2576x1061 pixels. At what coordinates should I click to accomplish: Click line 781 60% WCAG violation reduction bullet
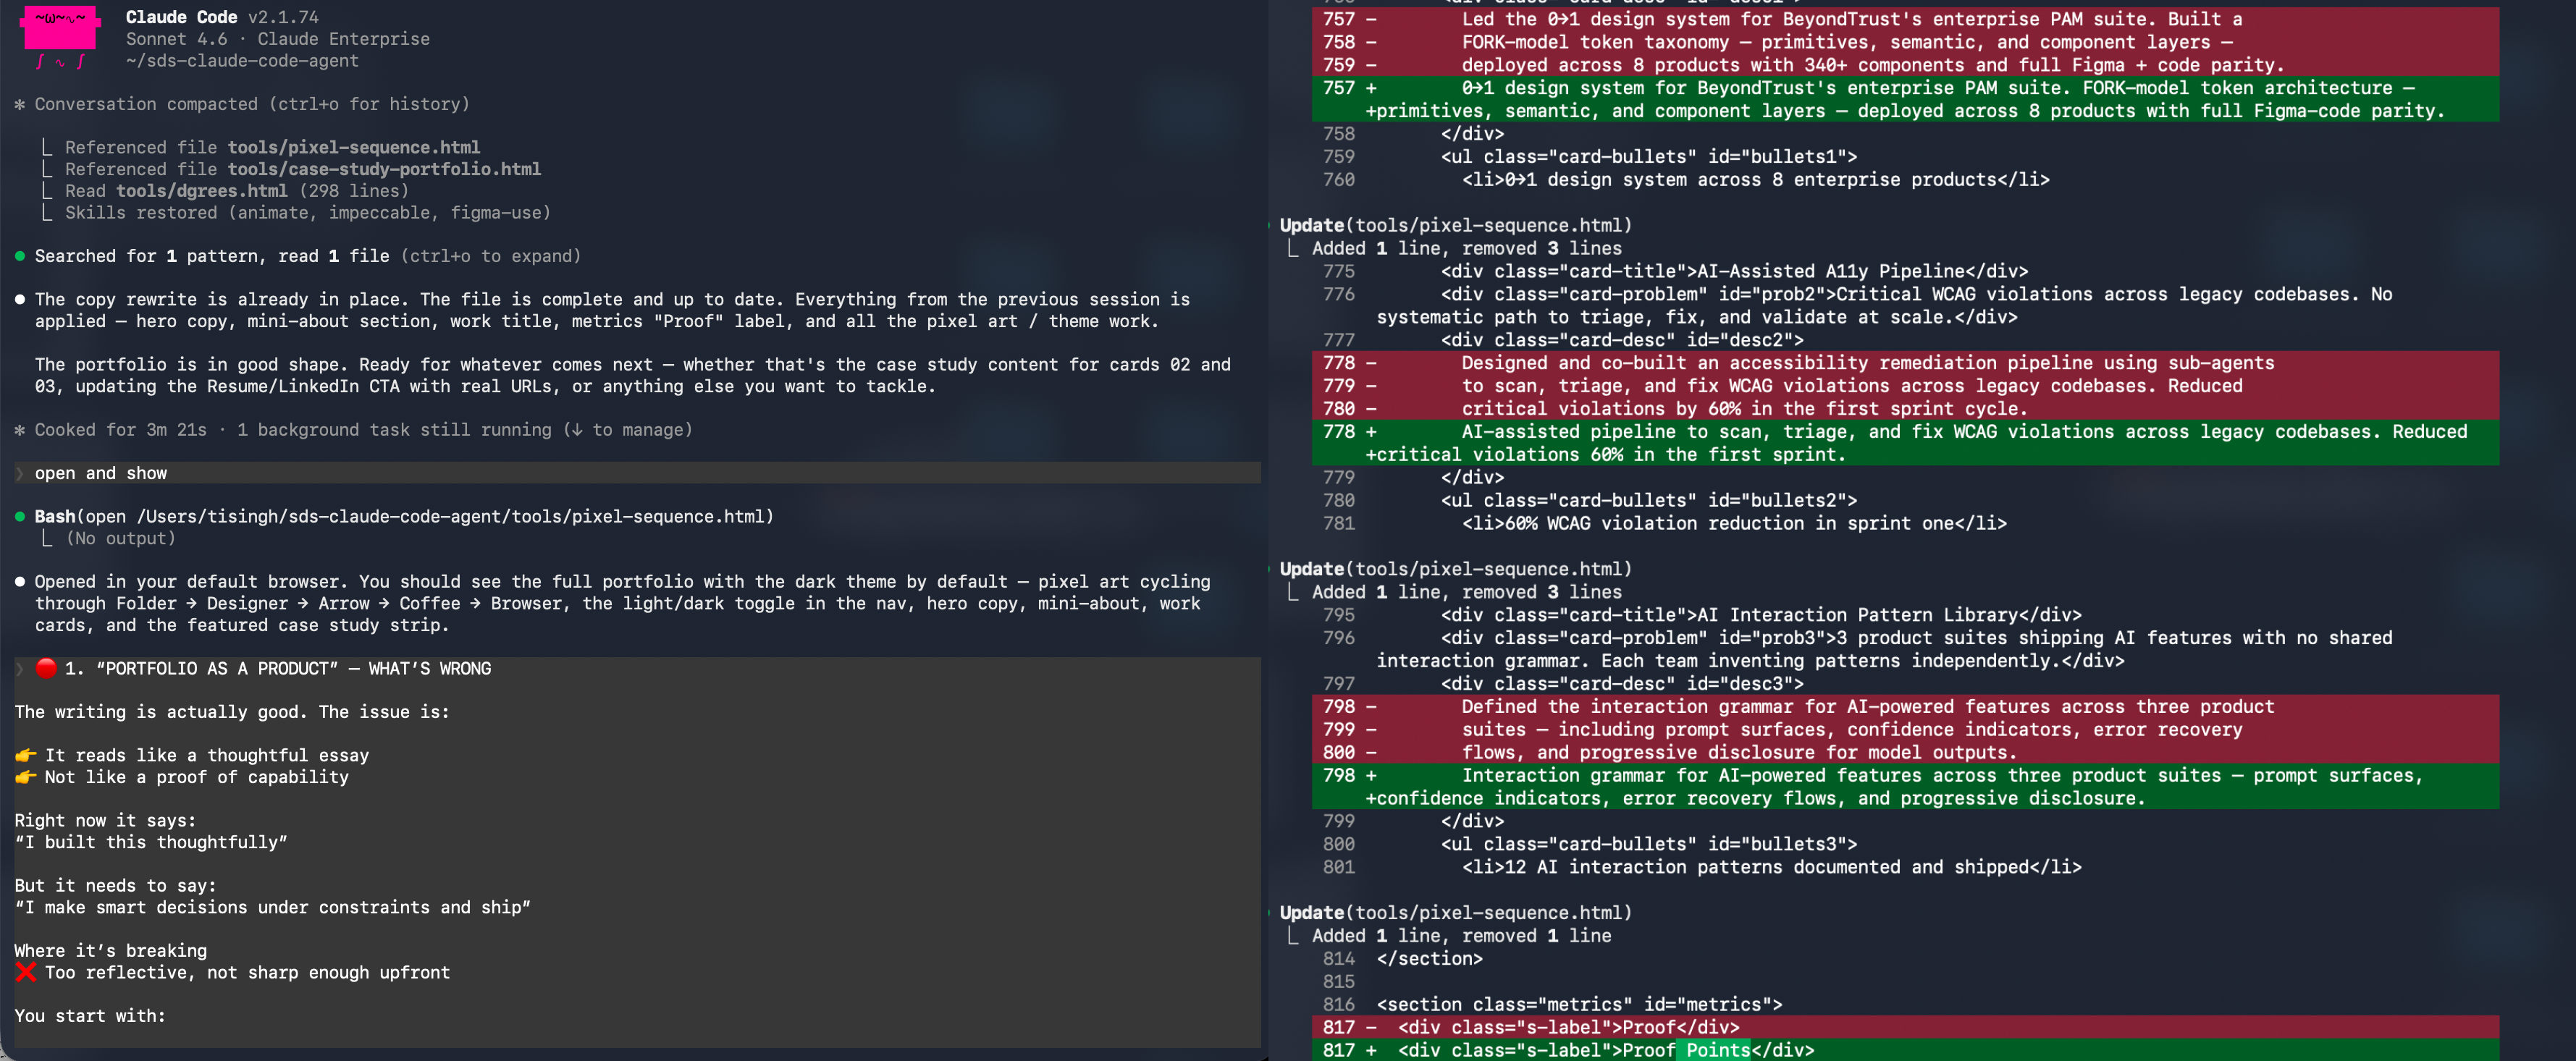[x=1734, y=523]
